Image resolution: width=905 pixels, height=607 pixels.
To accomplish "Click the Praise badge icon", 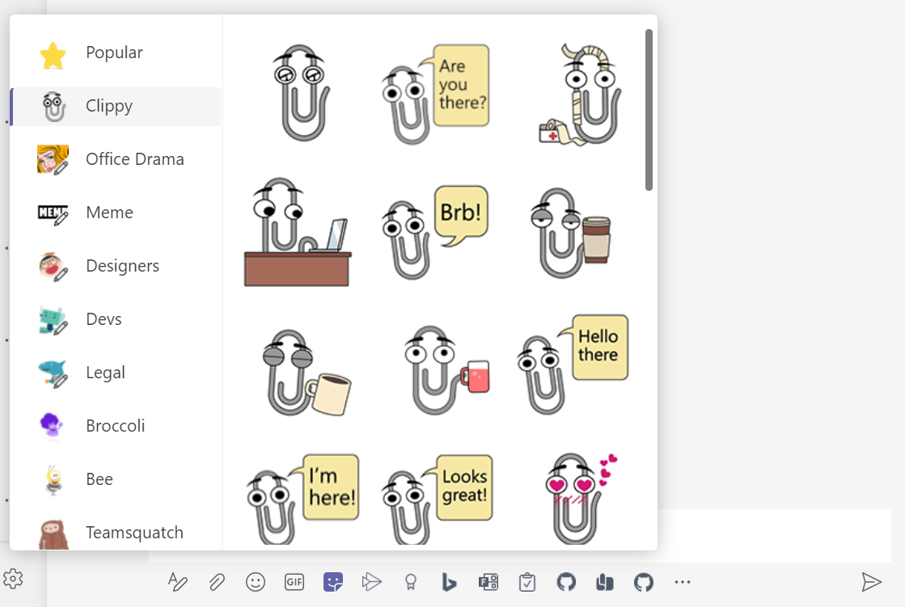I will 411,581.
